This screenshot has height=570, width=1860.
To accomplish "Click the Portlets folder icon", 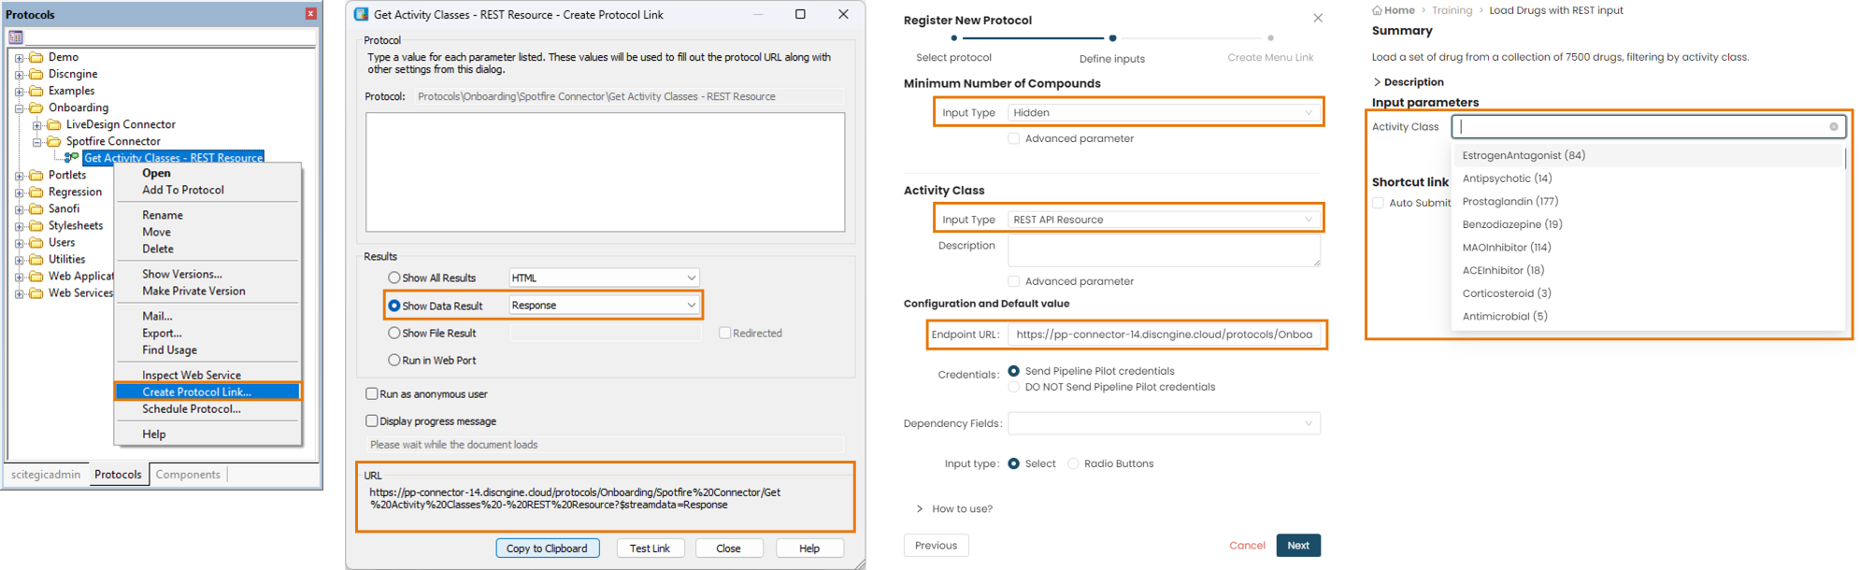I will point(36,175).
